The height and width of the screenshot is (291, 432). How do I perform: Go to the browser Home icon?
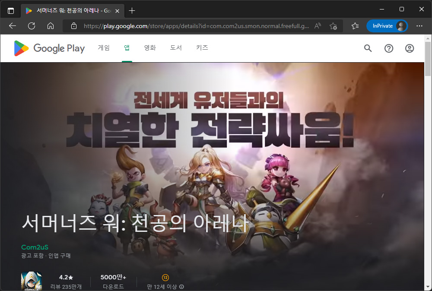point(51,26)
